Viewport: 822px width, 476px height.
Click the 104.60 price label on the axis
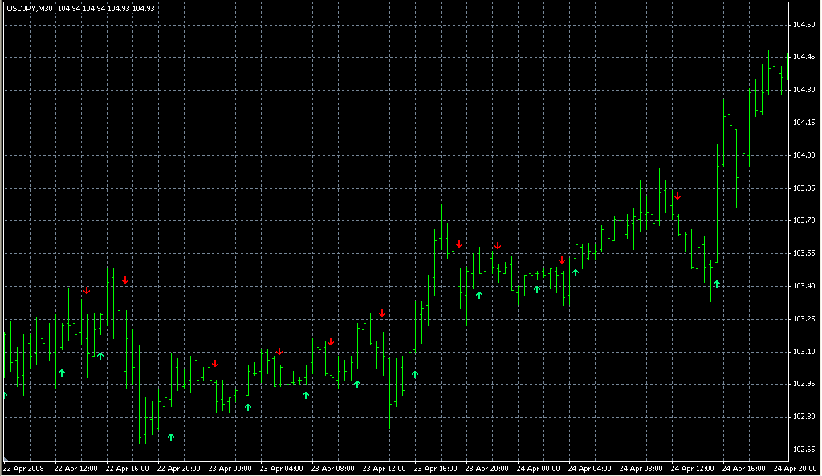[804, 24]
